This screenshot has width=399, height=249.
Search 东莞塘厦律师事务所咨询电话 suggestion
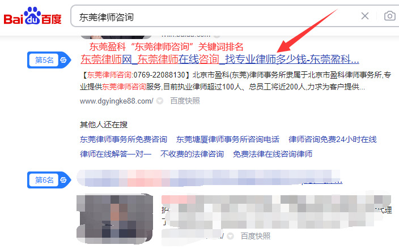click(228, 139)
